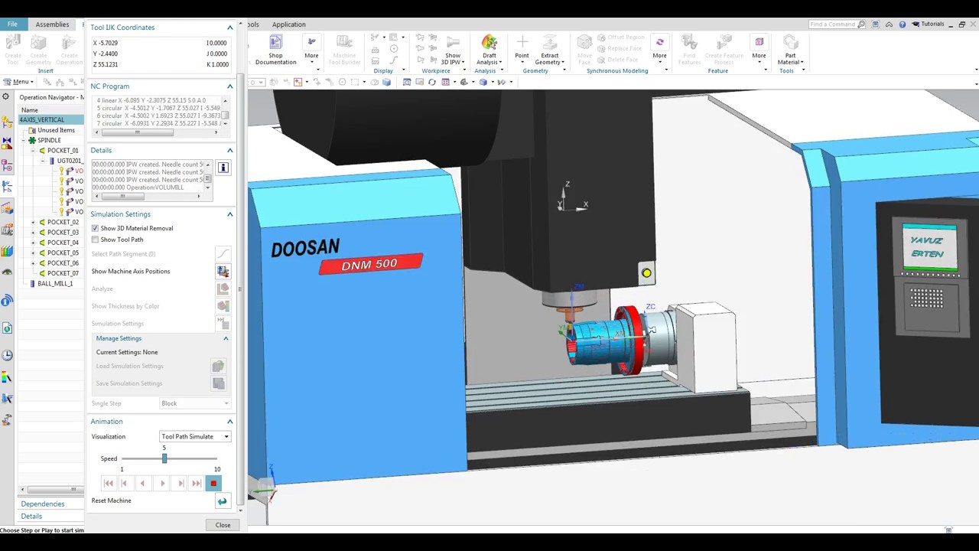Click the Z 55.1231 coordinate value
Screen dimensions: 979x551
[106, 65]
